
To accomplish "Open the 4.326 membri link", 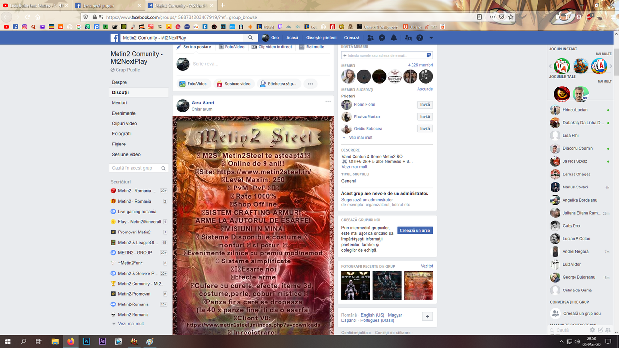I will [x=420, y=65].
